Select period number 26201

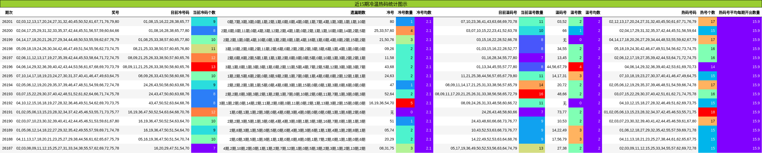coord(7,22)
